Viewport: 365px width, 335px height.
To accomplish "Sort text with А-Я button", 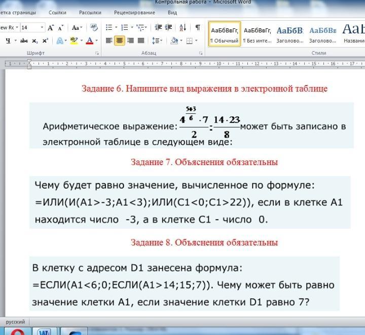I will [x=182, y=27].
